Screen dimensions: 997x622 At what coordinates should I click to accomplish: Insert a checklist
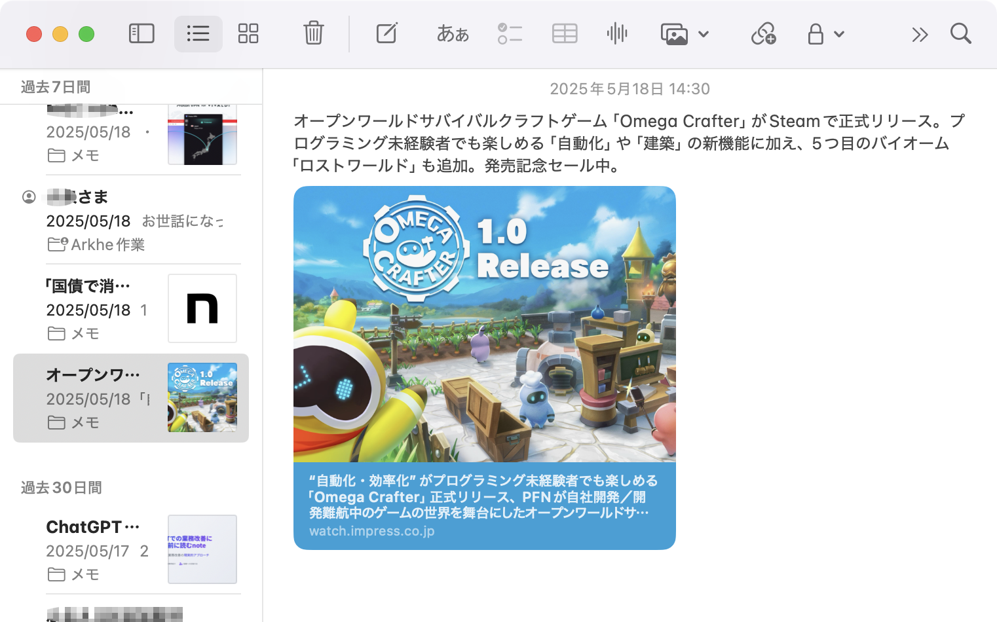pyautogui.click(x=510, y=33)
